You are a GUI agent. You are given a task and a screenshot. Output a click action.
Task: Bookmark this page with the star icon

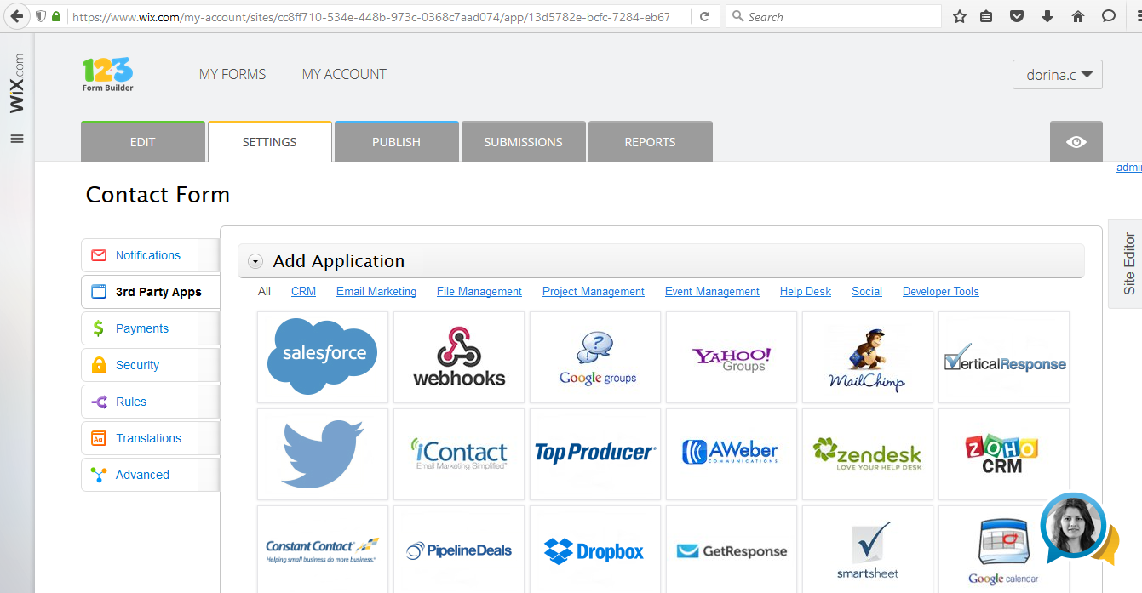click(x=960, y=16)
